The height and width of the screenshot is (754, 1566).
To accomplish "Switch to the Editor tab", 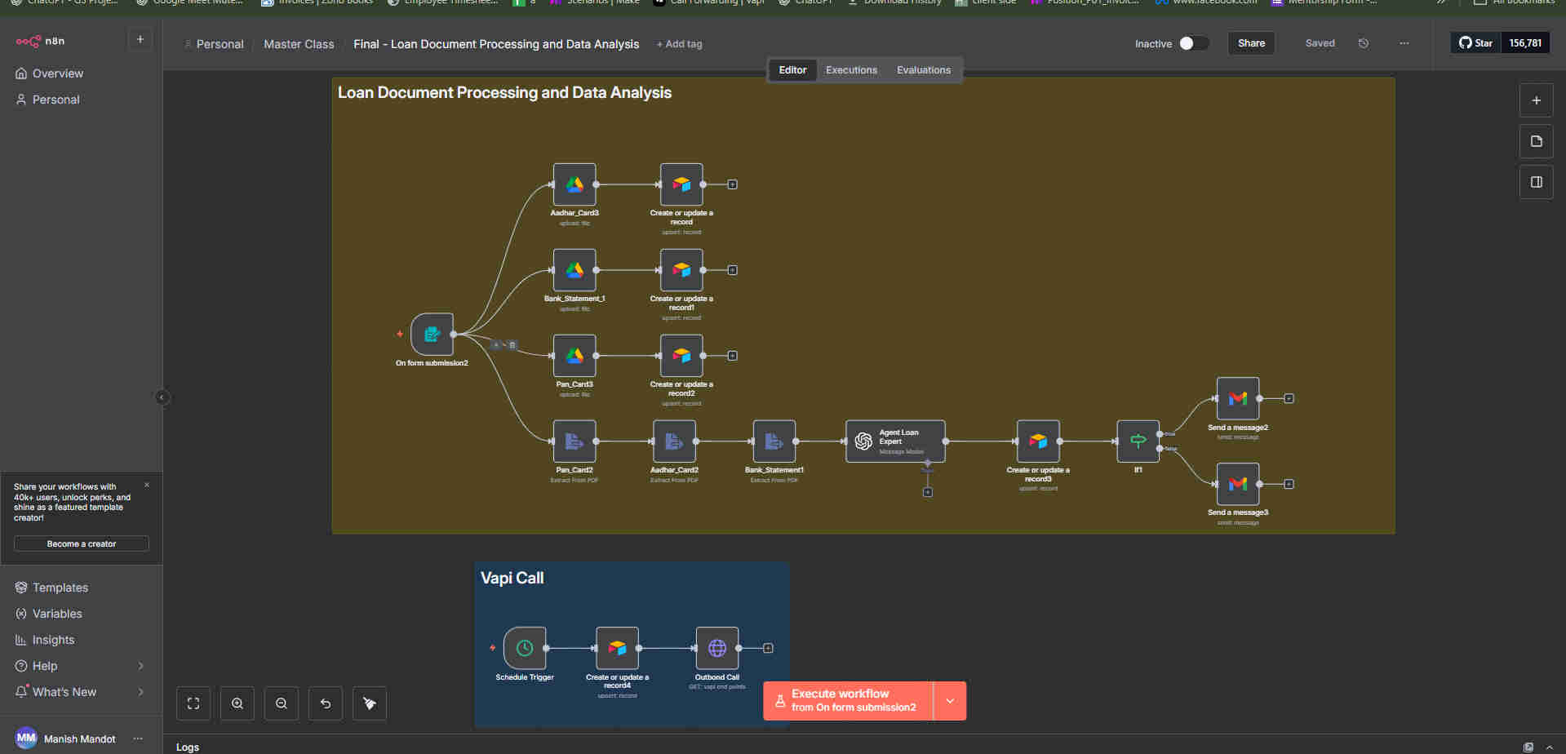I will tap(792, 70).
